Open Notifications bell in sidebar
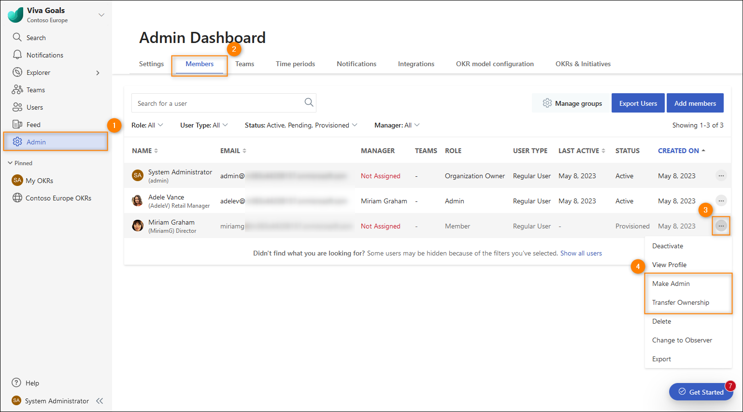 point(38,55)
